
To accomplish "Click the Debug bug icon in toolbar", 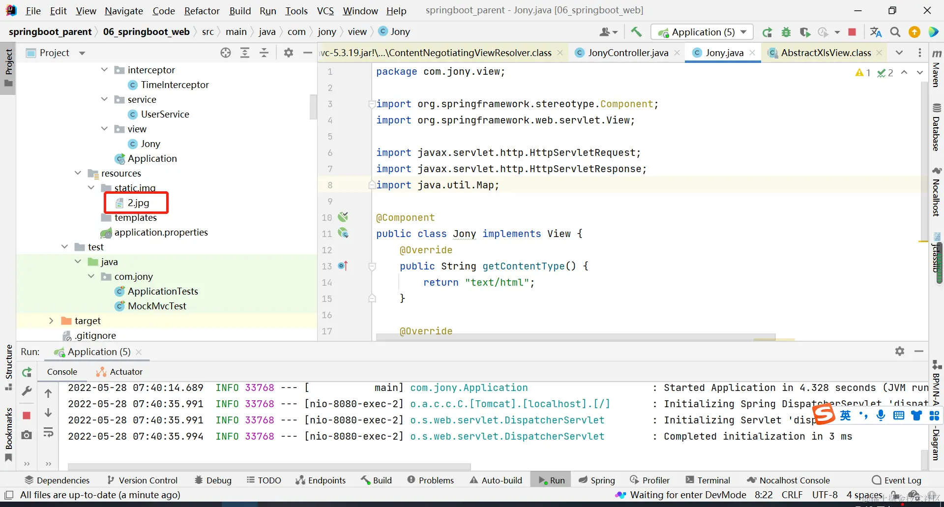I will (786, 32).
